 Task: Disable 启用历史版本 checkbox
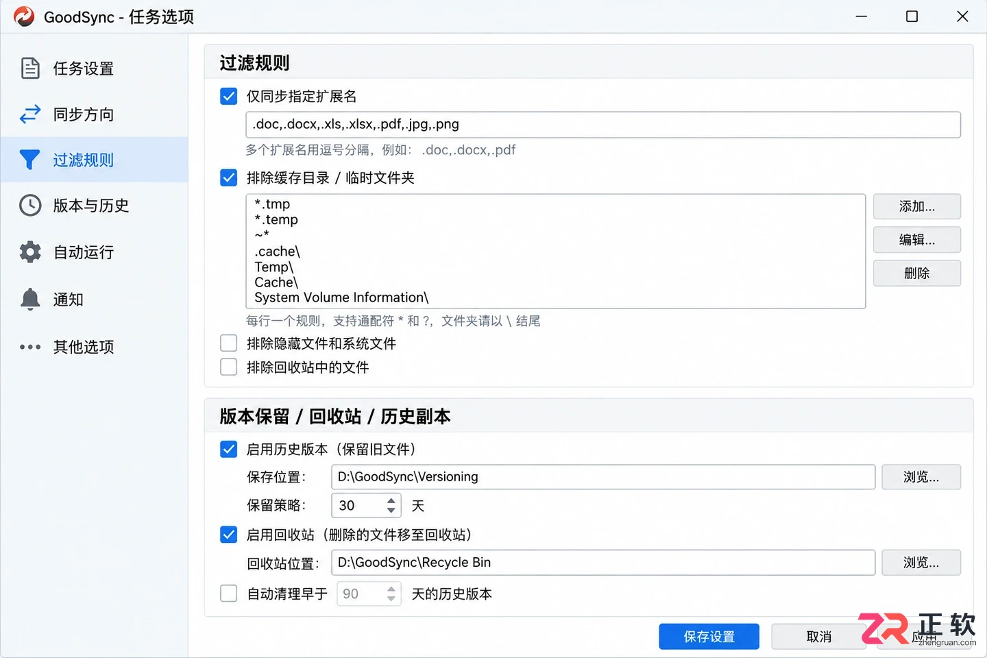pyautogui.click(x=229, y=449)
